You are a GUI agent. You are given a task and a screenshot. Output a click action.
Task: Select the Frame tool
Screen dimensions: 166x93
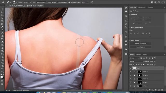tap(2, 24)
